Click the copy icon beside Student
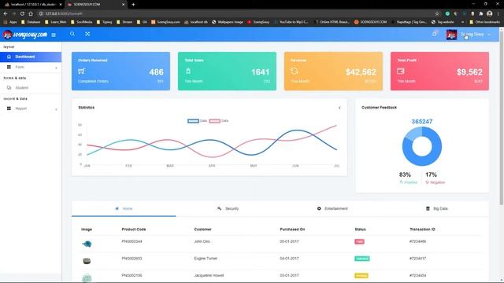This screenshot has height=283, width=504. click(9, 87)
